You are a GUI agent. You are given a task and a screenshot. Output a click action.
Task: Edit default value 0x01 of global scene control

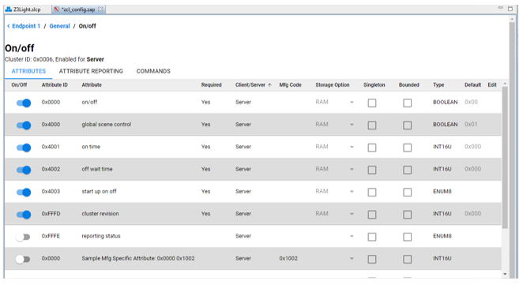click(x=471, y=125)
